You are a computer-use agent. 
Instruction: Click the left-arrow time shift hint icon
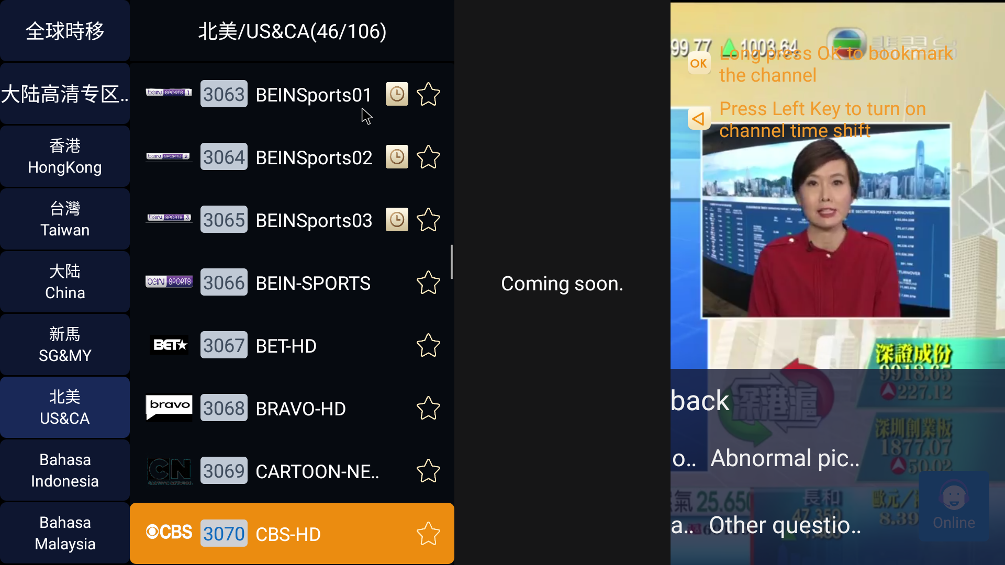(699, 119)
